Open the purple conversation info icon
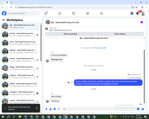This screenshot has width=149, height=119. 142,22
